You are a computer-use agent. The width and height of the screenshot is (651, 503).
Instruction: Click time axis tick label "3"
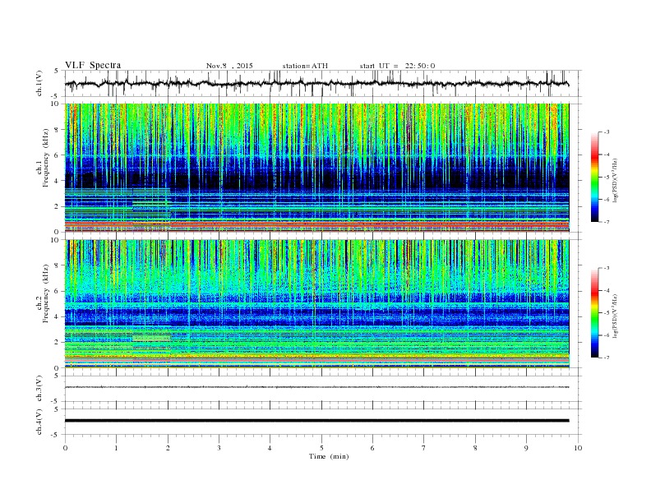(219, 448)
